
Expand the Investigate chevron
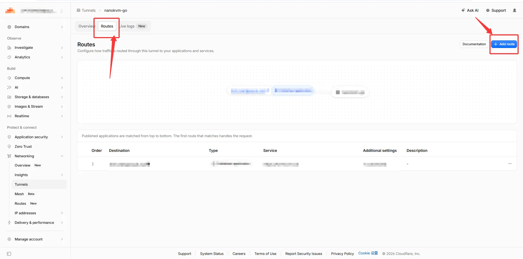tap(62, 48)
